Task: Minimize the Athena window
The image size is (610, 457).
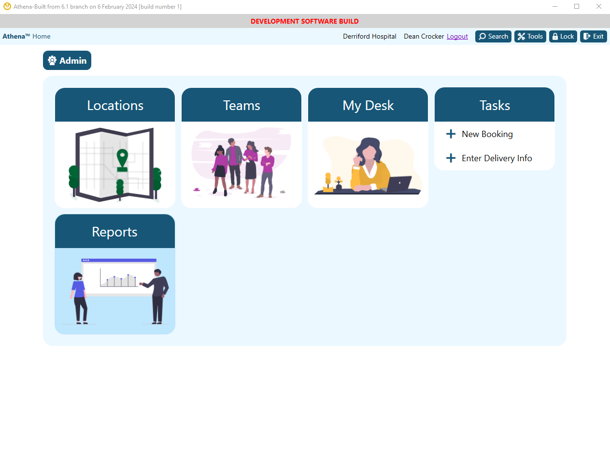Action: click(555, 7)
